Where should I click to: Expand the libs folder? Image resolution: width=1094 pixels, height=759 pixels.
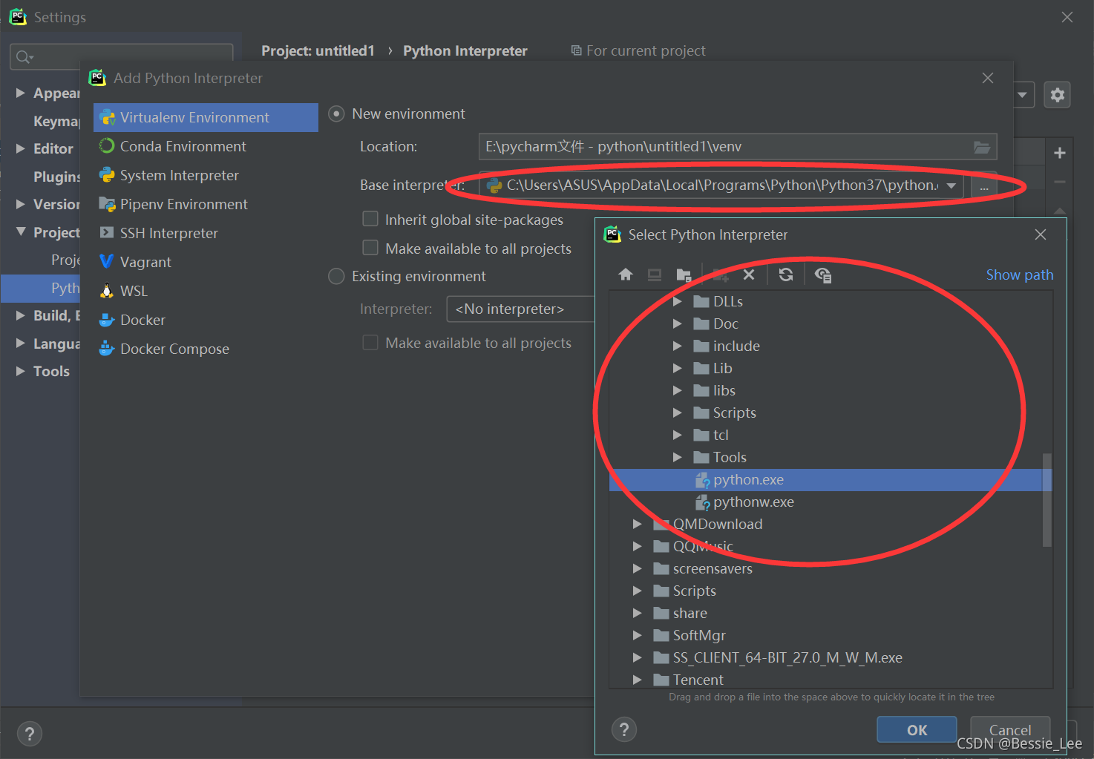pyautogui.click(x=677, y=390)
